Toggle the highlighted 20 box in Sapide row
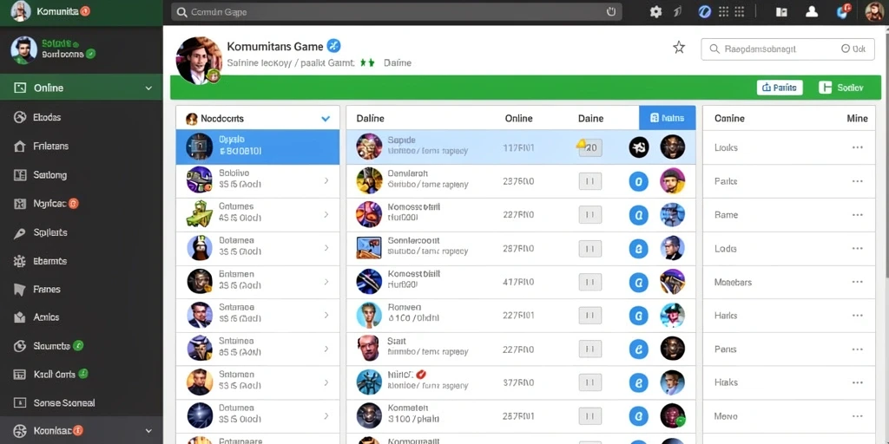This screenshot has width=889, height=444. click(589, 147)
